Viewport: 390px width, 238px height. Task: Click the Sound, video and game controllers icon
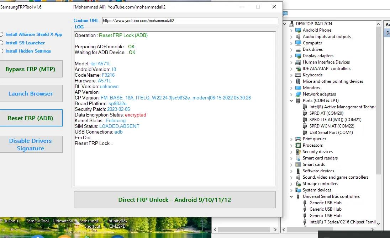coord(298,177)
